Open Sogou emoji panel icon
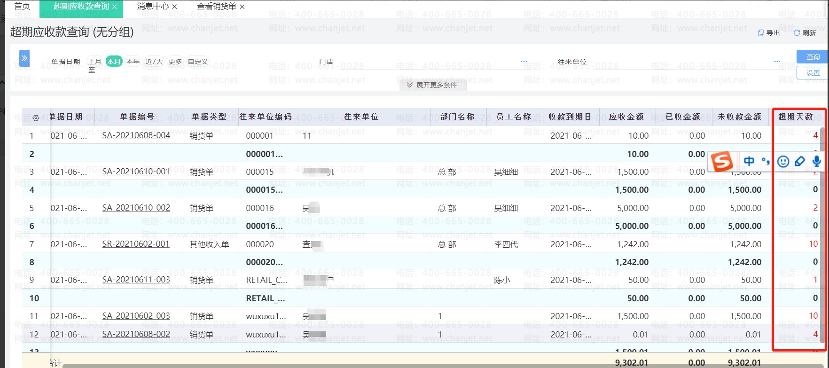829x368 pixels. click(783, 162)
